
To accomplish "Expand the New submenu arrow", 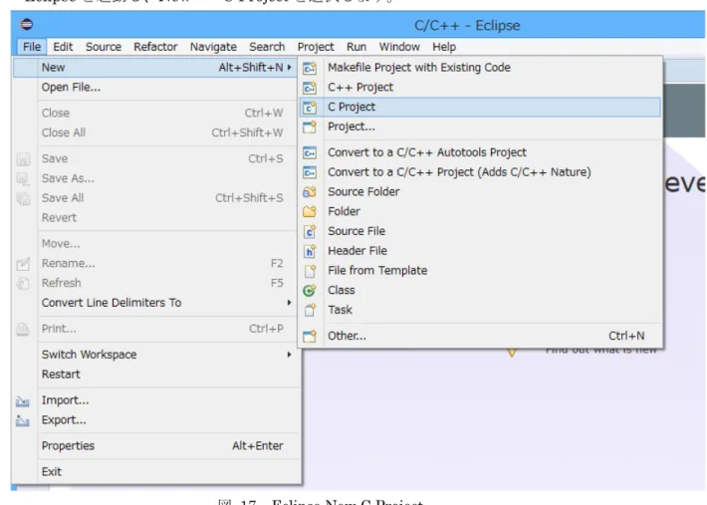I will point(290,67).
